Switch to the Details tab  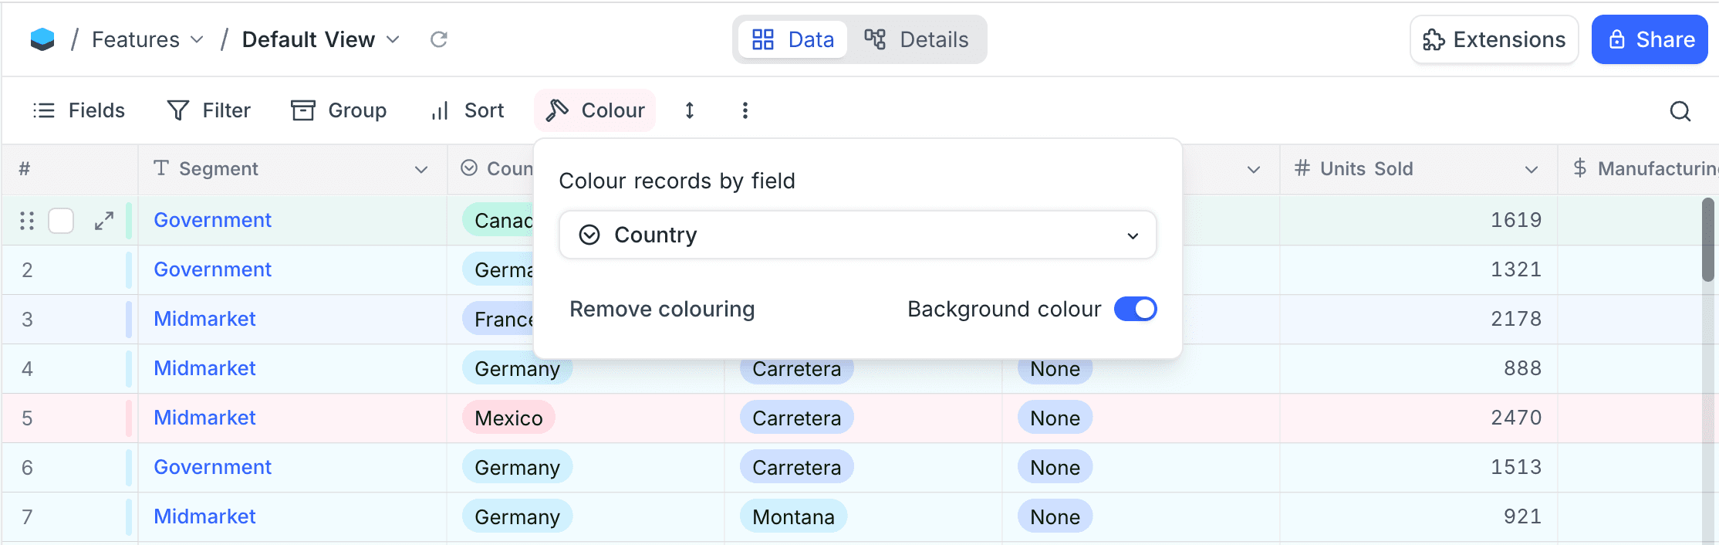[x=917, y=39]
